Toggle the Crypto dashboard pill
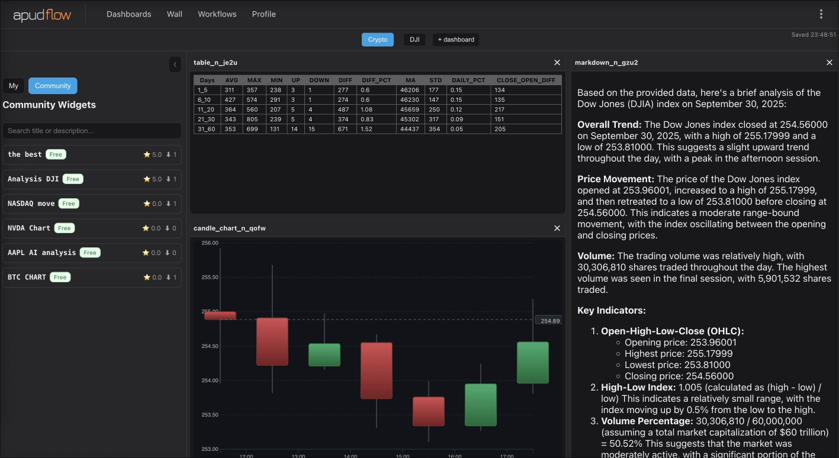Screen dimensions: 839x458 click(377, 39)
